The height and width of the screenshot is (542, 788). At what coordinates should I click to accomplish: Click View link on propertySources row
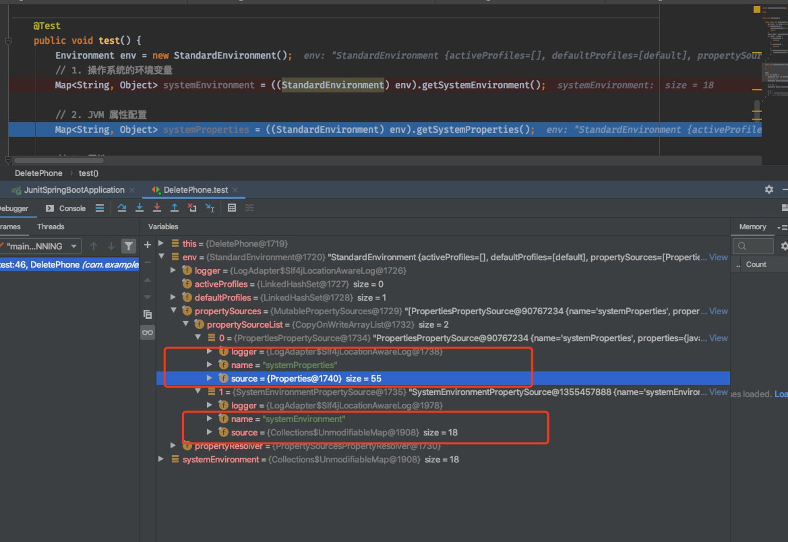tap(718, 311)
